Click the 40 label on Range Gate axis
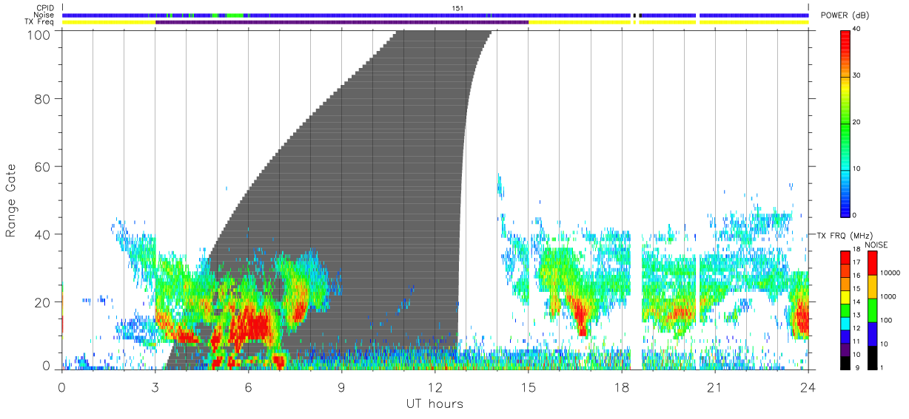 click(43, 234)
